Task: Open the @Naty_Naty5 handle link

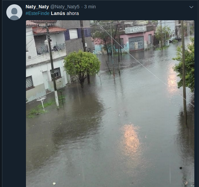Action: pos(65,7)
